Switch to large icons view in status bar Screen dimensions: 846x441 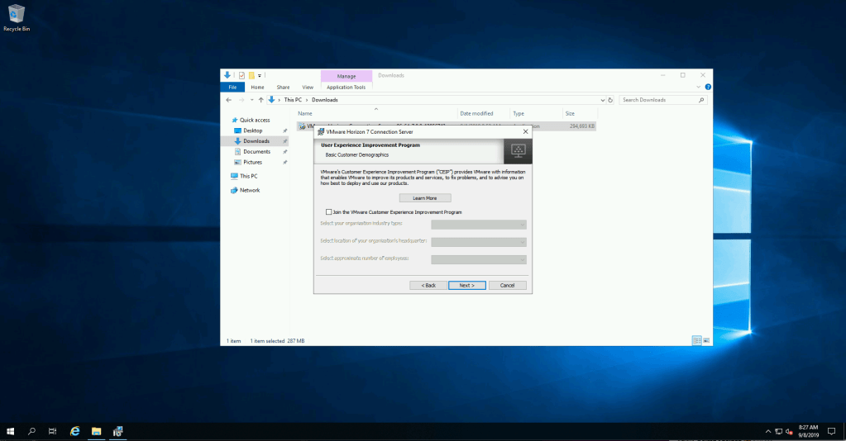[x=705, y=340]
